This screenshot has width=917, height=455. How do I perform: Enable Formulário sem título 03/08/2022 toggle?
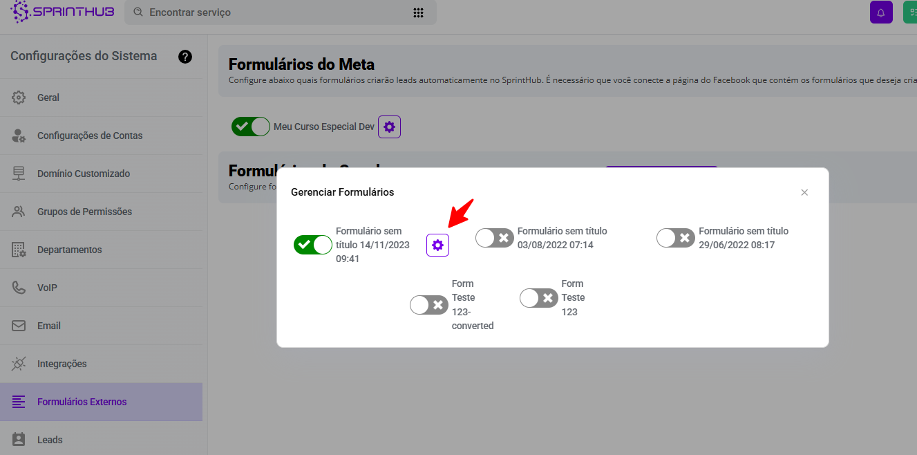[494, 238]
